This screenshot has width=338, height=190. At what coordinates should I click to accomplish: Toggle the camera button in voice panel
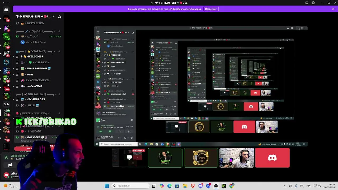(x=10, y=165)
